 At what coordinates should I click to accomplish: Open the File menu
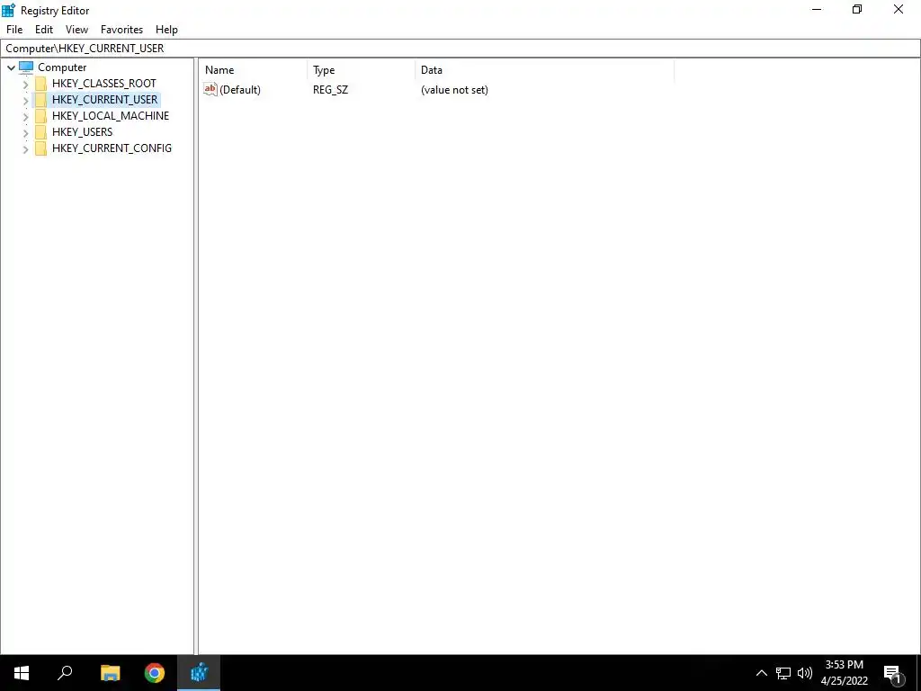pos(14,30)
